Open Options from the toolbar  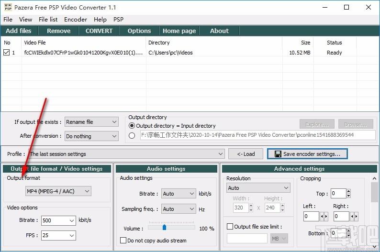click(x=139, y=31)
